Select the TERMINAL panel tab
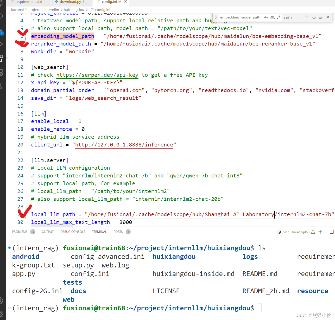Viewport: 335px width, 320px height. coord(99,232)
